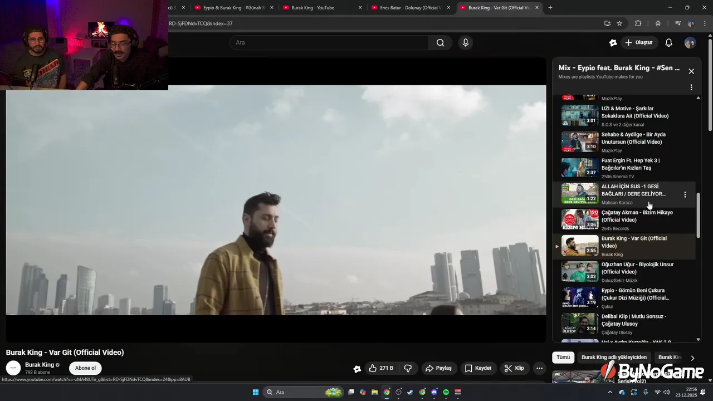Image resolution: width=713 pixels, height=401 pixels.
Task: Activate voice search microphone icon
Action: tap(466, 43)
